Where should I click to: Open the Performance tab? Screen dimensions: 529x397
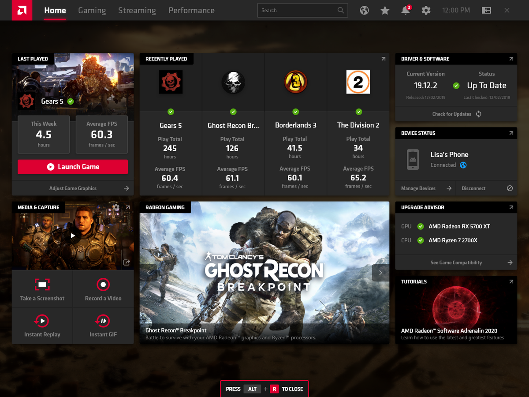tap(191, 10)
